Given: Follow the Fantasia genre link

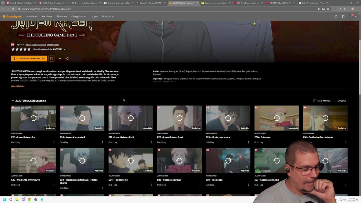Looking at the screenshot, I should pyautogui.click(x=42, y=45).
